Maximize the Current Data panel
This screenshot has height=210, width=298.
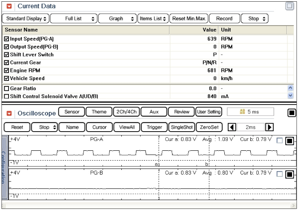coord(289,6)
